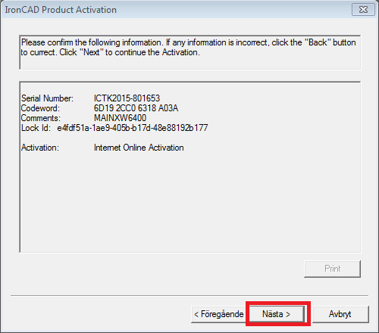Select serial number ICTK2015-801653 text
Image resolution: width=379 pixels, height=333 pixels.
point(127,98)
